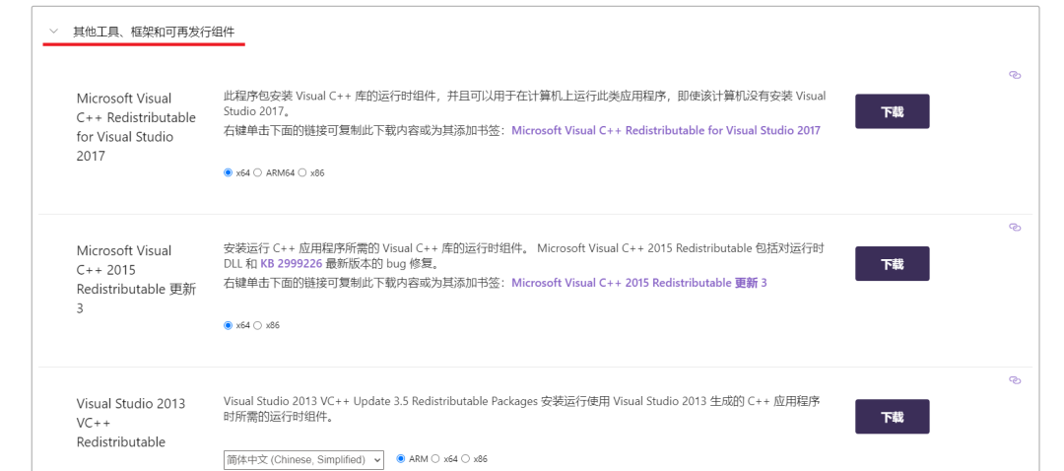Click the Microsoft Visual C++ 2015 Redistributable 更新 3 title
The width and height of the screenshot is (1064, 471).
point(136,280)
